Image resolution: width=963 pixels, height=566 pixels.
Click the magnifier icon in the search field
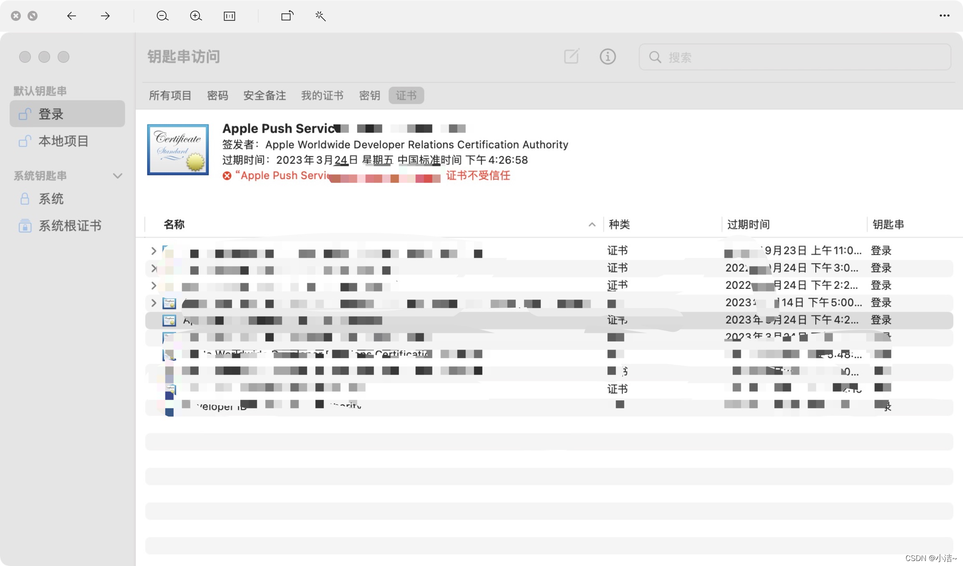(655, 57)
